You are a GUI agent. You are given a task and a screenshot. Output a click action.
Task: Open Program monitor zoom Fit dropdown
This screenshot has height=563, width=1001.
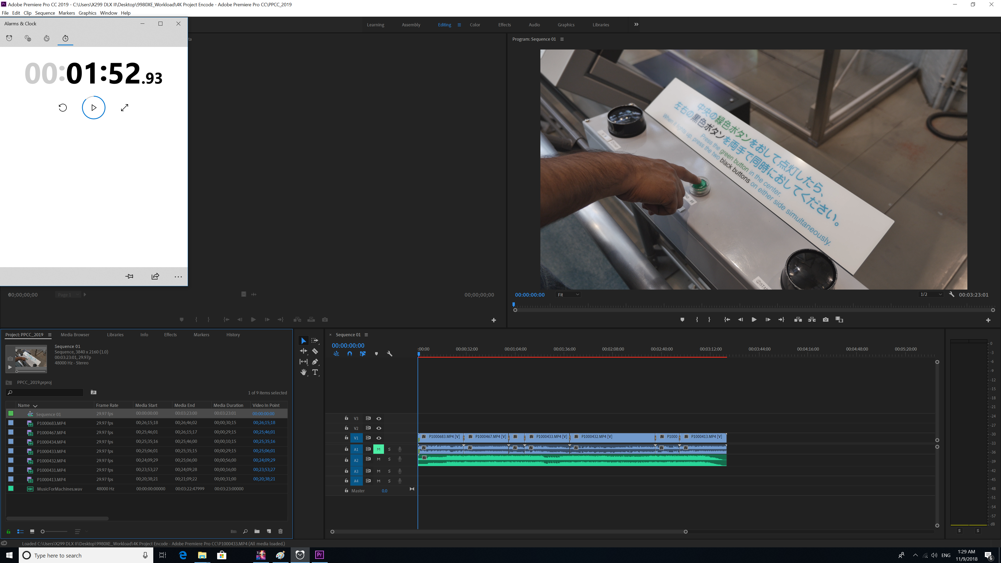[568, 295]
